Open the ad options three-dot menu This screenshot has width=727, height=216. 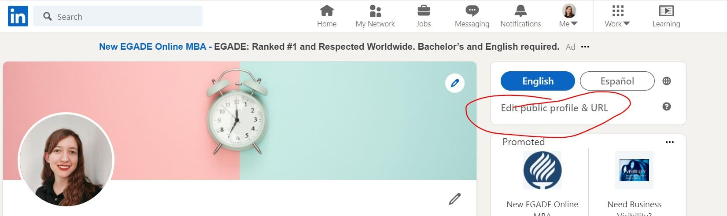pyautogui.click(x=585, y=47)
